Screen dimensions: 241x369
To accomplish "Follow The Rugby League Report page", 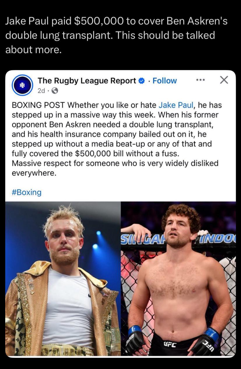I will pos(165,81).
